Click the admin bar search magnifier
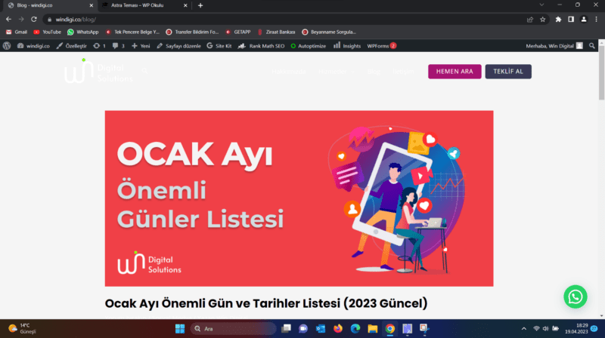Screen dimensions: 605x338 point(592,46)
